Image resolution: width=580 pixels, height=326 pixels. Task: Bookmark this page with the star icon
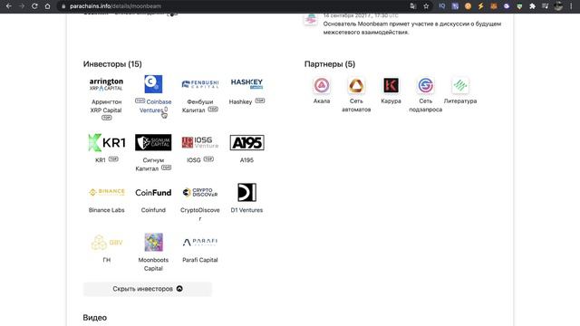coord(426,6)
